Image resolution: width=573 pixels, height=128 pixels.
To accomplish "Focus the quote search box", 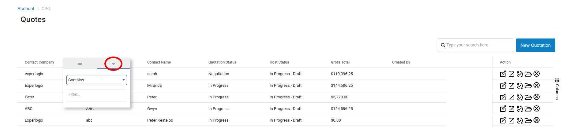I will point(478,45).
